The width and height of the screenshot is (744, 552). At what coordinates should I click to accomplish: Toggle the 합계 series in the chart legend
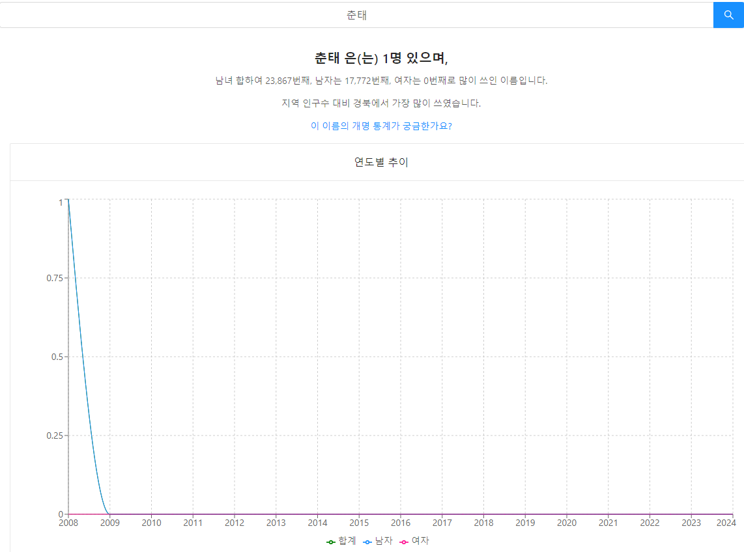coord(341,541)
